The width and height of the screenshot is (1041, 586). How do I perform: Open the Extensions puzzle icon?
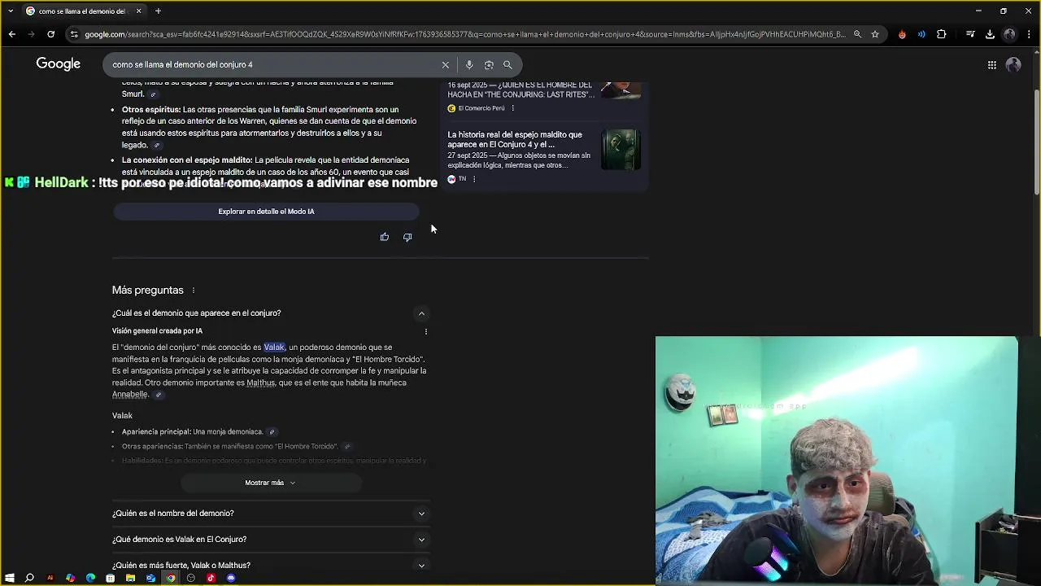[x=942, y=34]
